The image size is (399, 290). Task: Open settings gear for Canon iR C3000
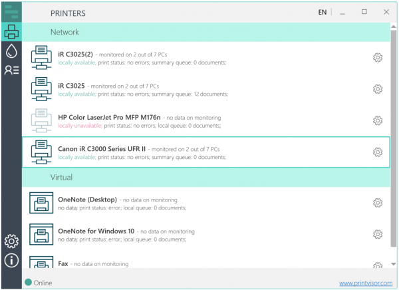[x=377, y=152]
